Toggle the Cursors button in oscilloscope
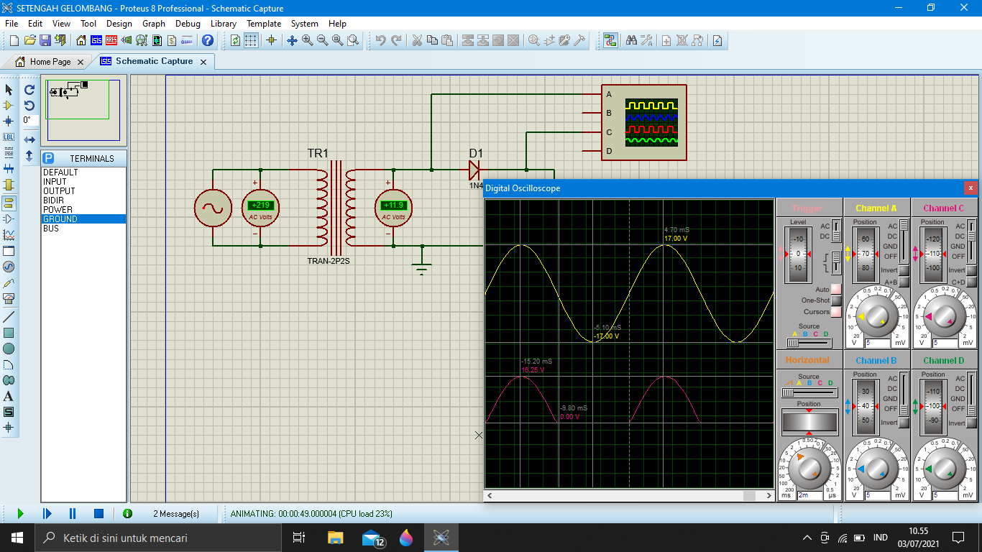This screenshot has width=982, height=552. pyautogui.click(x=836, y=312)
